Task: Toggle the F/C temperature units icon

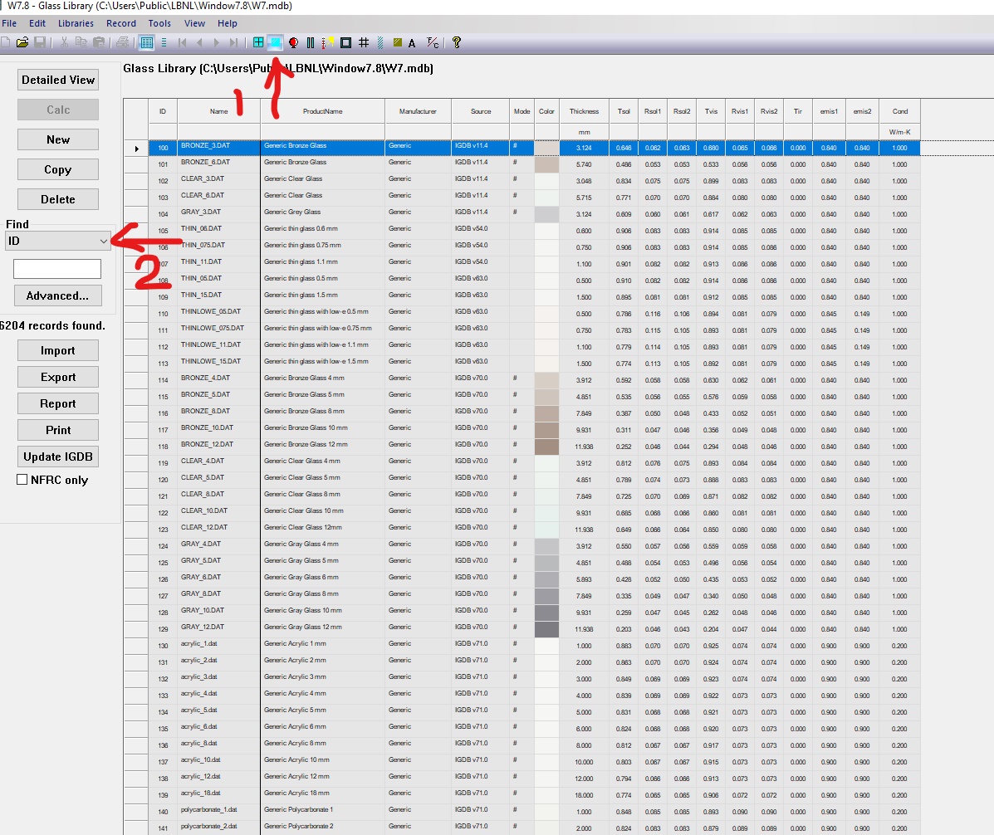Action: pyautogui.click(x=433, y=42)
